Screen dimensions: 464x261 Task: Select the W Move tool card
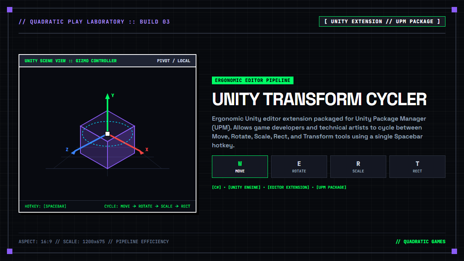coord(240,167)
